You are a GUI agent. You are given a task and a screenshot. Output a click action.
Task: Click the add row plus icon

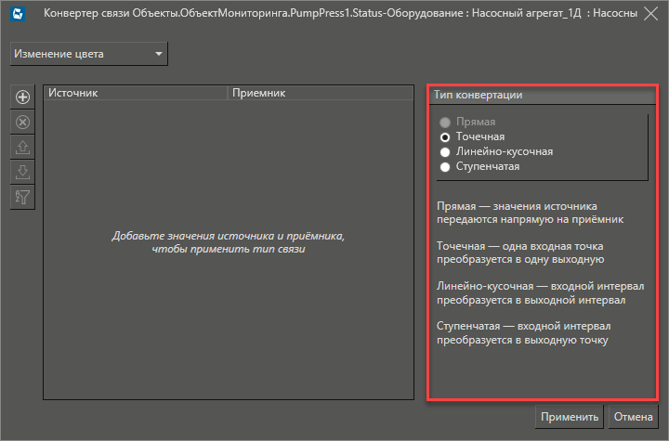point(23,97)
